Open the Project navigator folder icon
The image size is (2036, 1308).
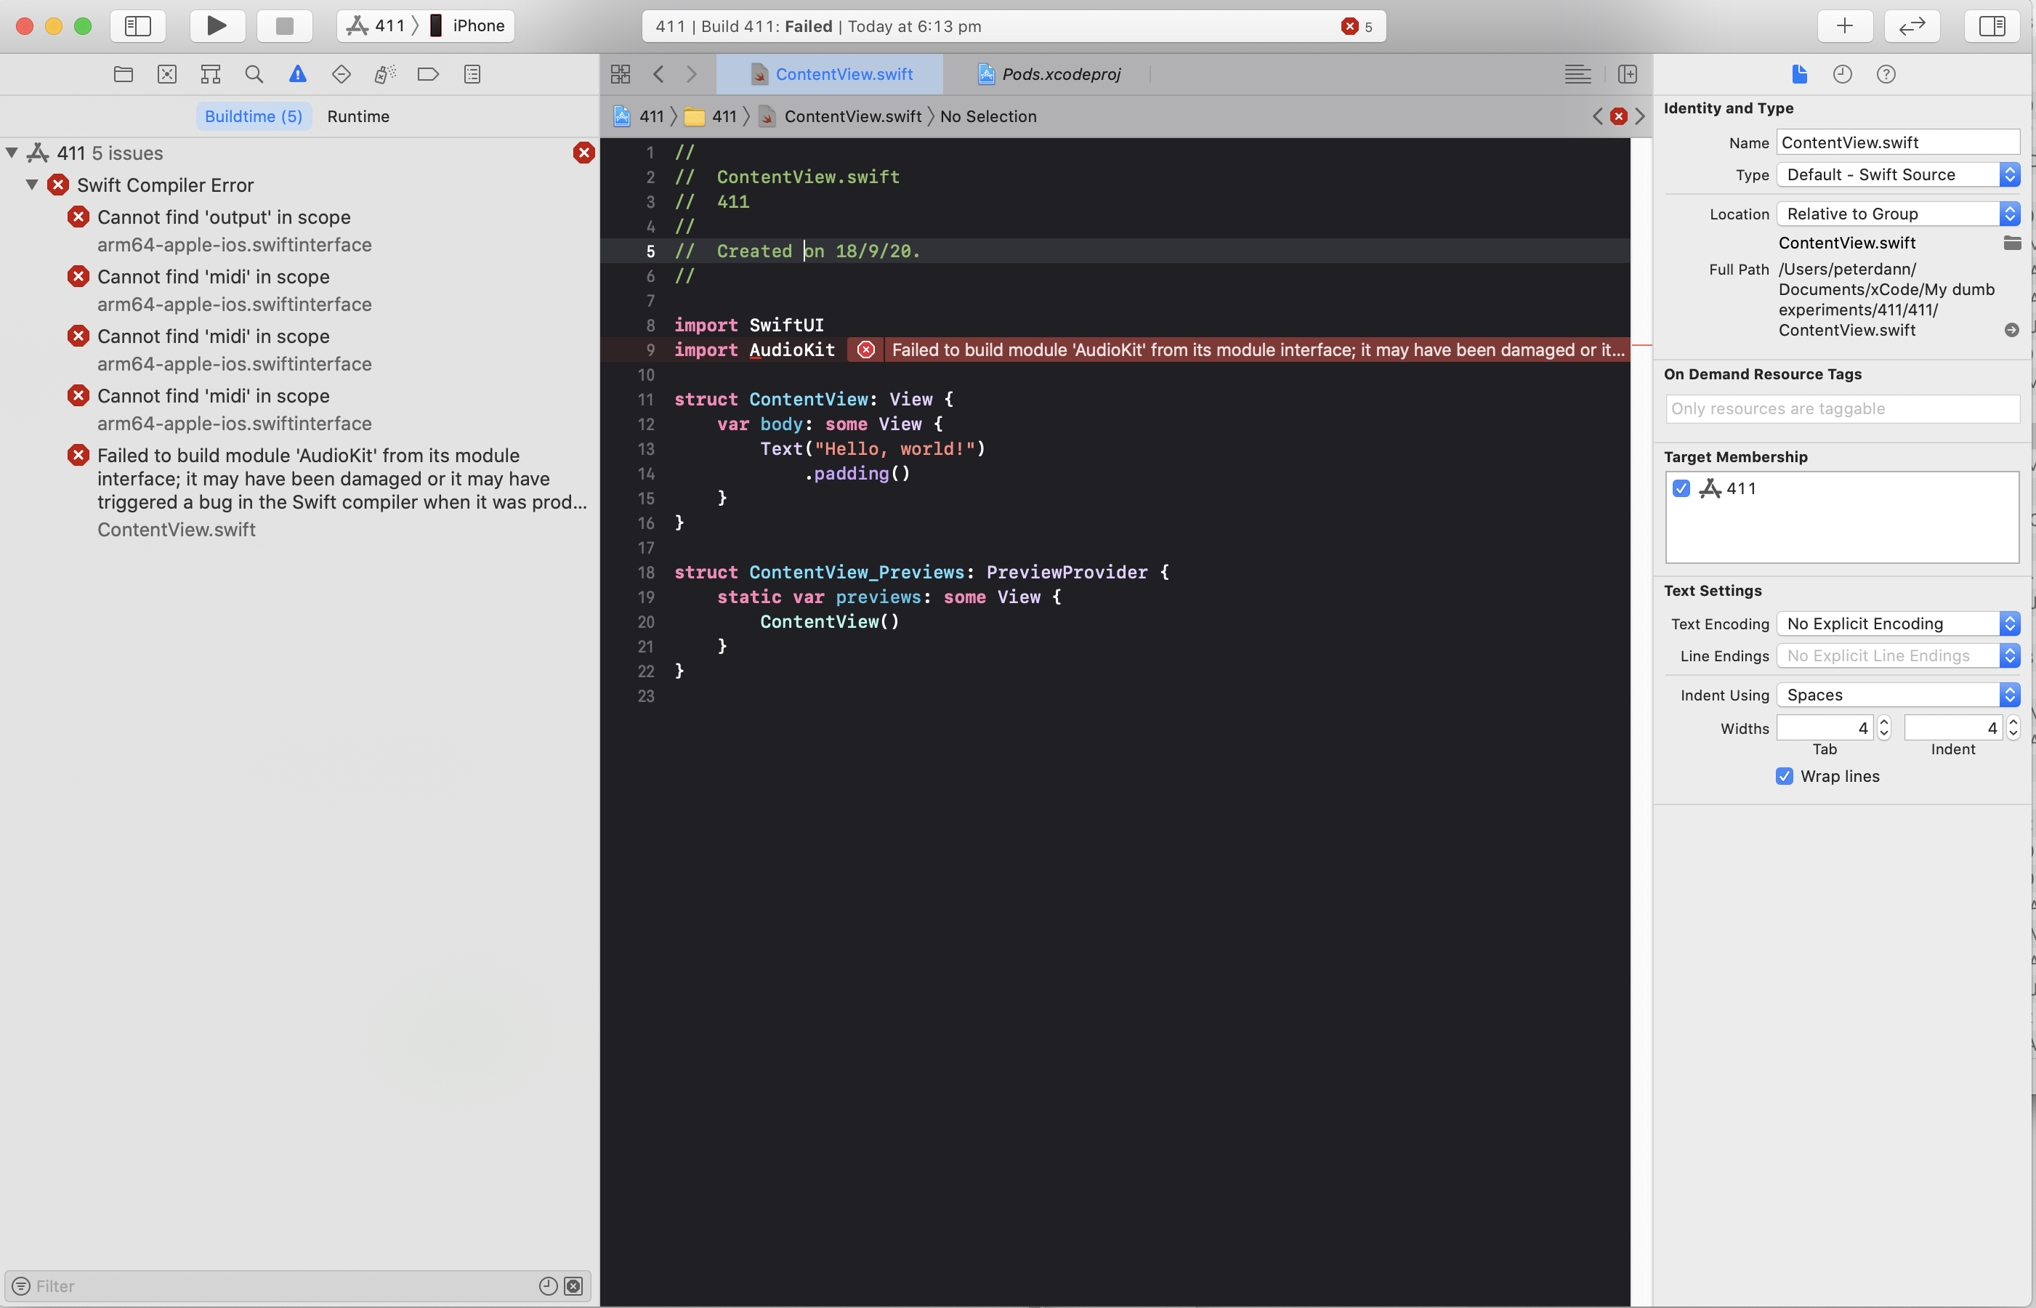click(x=123, y=74)
